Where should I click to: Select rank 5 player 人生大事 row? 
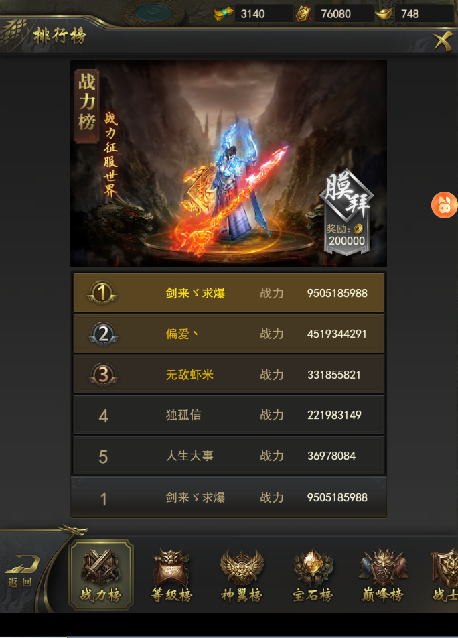point(229,456)
